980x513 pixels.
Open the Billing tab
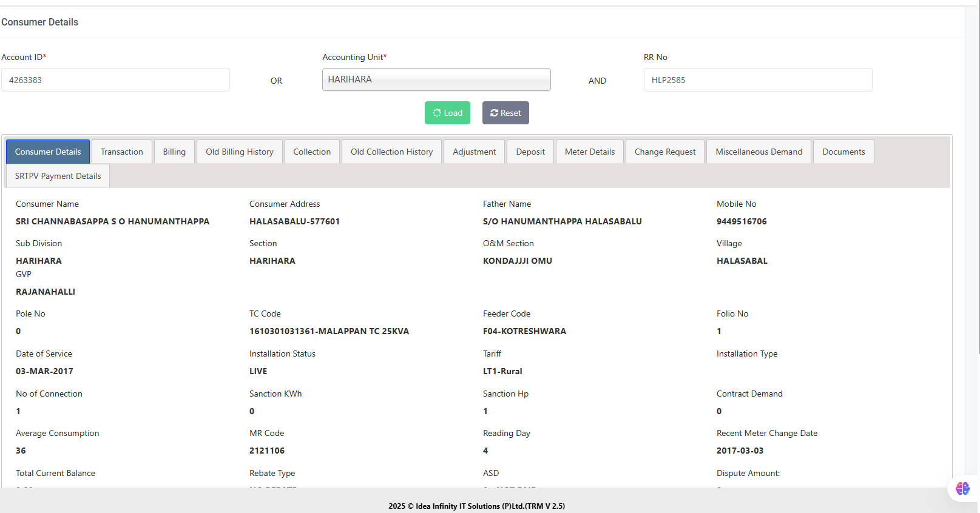click(174, 152)
